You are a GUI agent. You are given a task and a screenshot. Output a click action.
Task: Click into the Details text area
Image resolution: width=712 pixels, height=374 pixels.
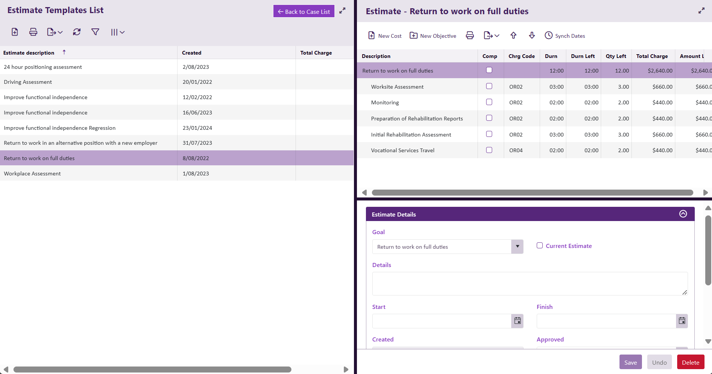pyautogui.click(x=530, y=283)
